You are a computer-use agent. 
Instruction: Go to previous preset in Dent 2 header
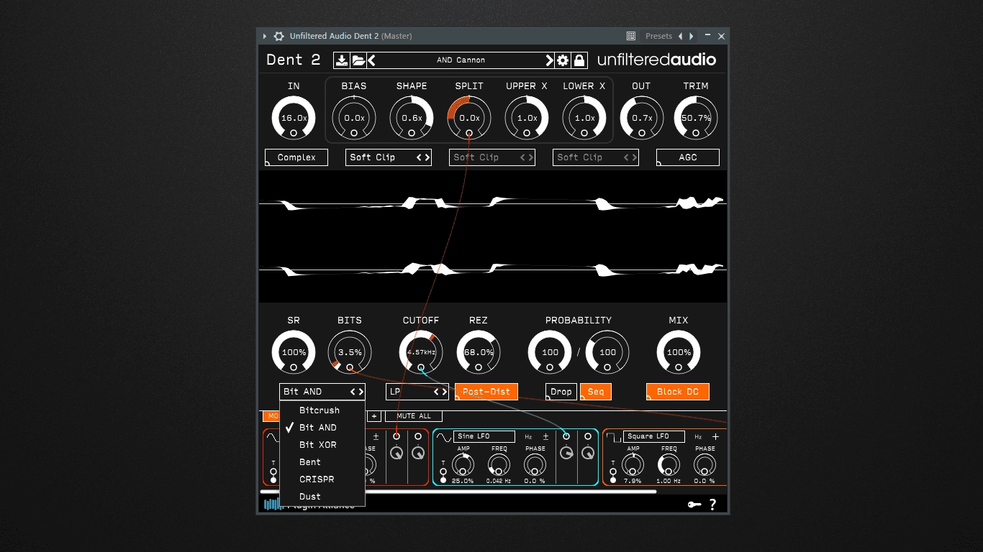tap(372, 60)
